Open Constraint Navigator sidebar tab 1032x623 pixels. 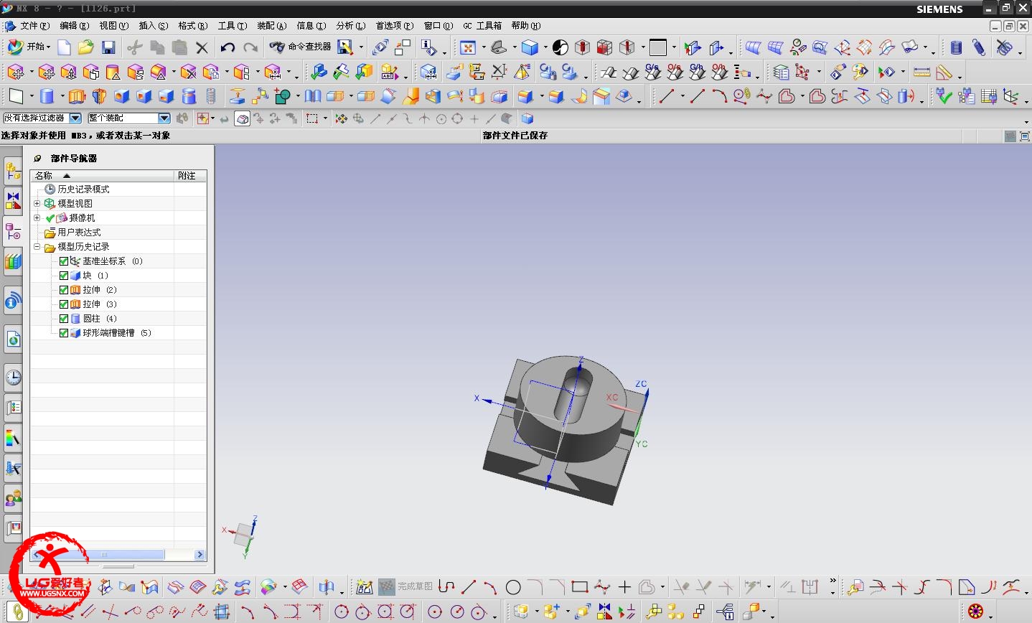pos(13,200)
